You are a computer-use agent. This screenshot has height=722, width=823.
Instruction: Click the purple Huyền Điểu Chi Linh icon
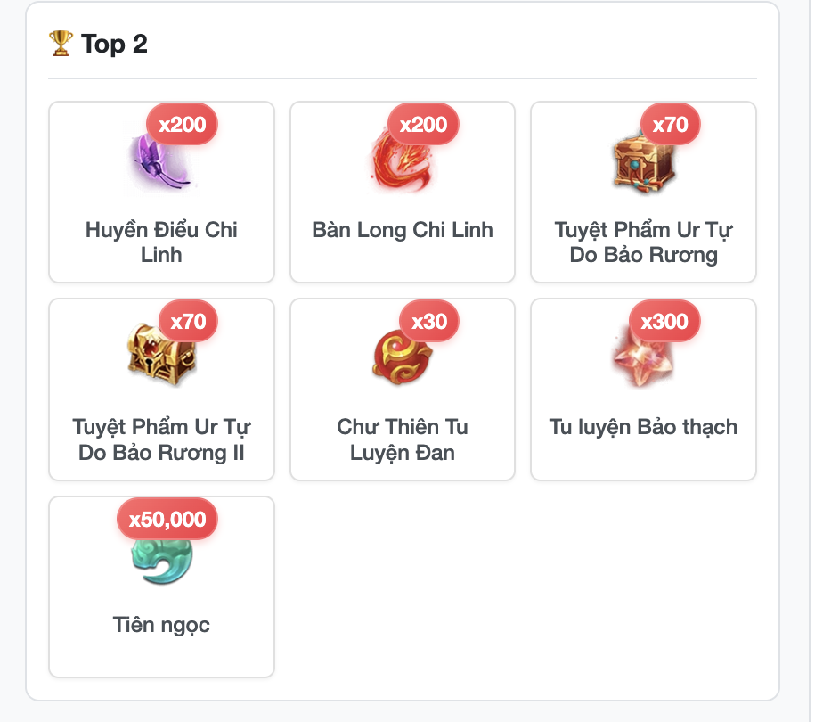[x=161, y=160]
